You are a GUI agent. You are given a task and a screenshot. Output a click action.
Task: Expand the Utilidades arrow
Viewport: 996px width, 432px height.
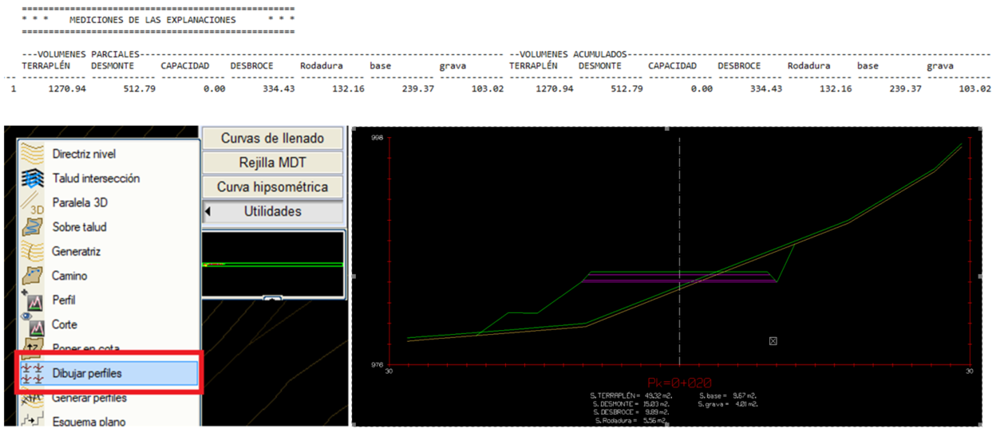coord(209,212)
